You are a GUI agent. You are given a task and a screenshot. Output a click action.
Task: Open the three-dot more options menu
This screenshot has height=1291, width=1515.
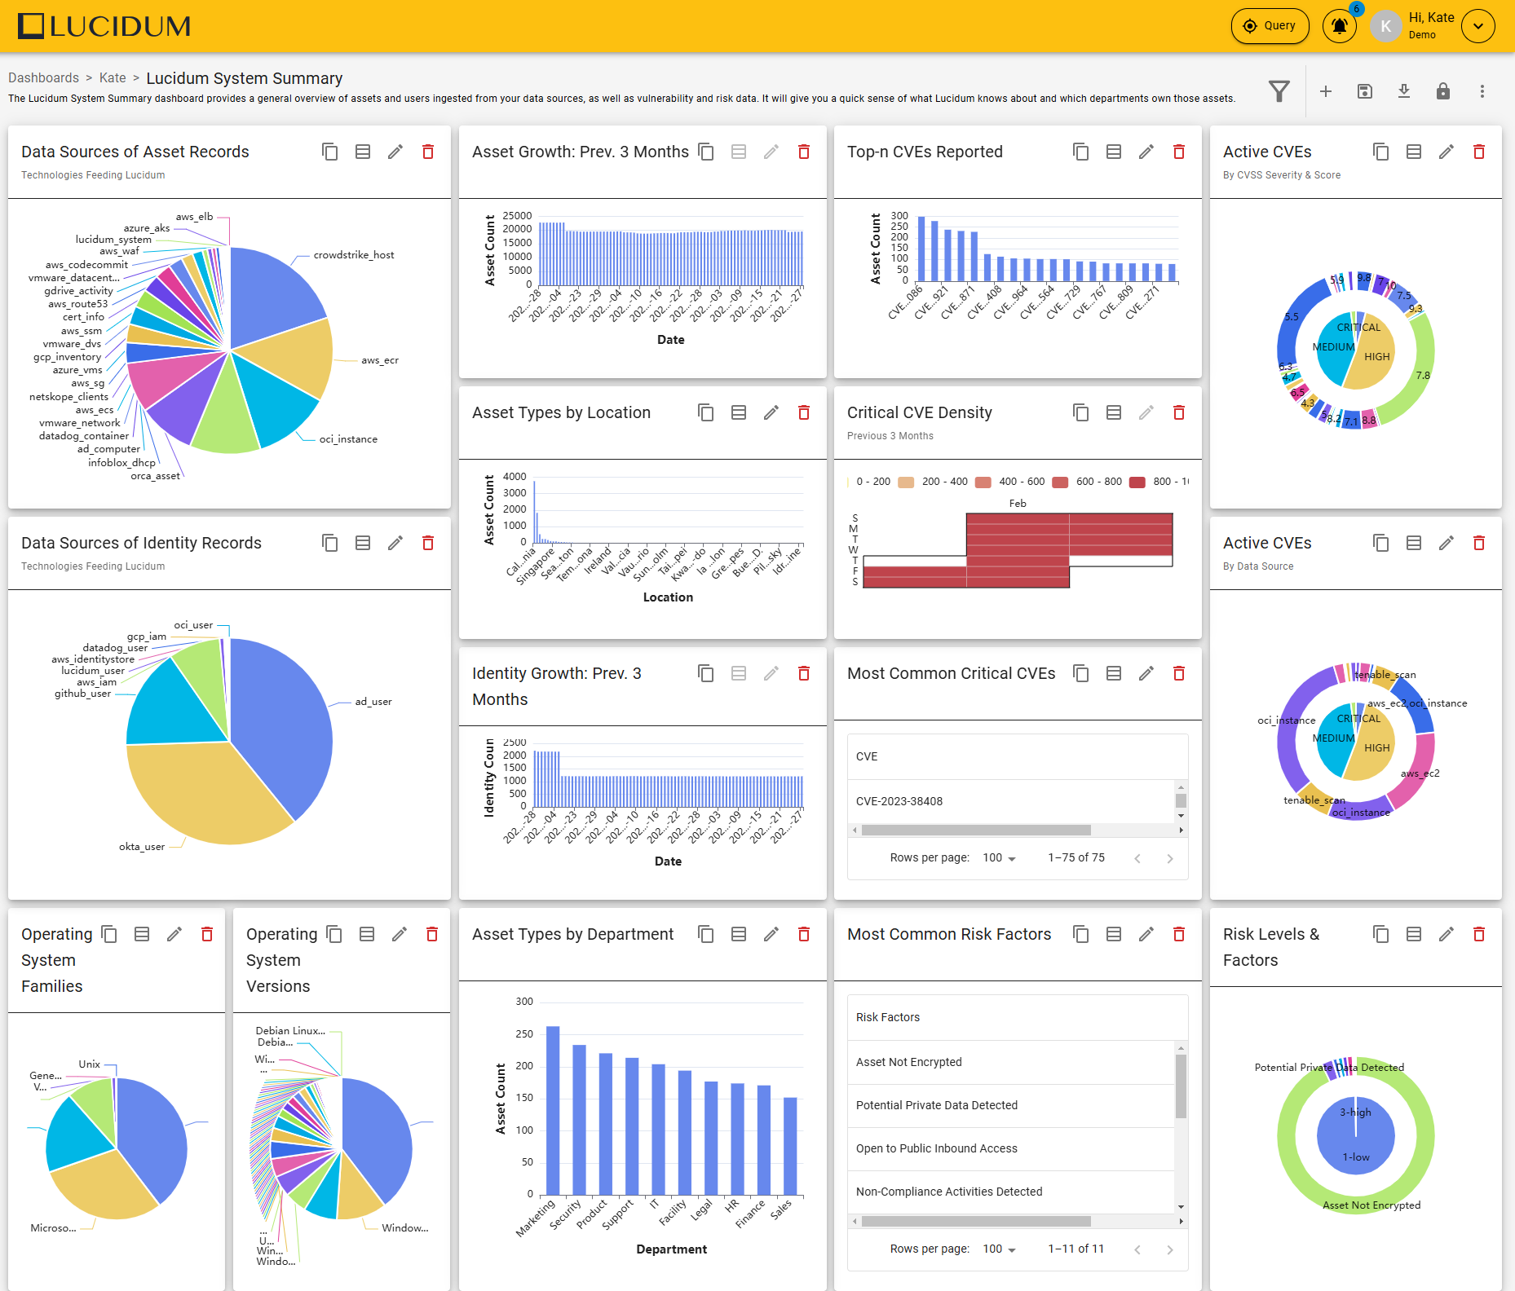[x=1482, y=91]
